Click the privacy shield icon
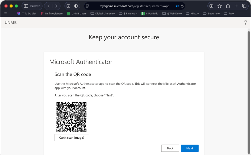This screenshot has width=251, height=155. (x=76, y=6)
